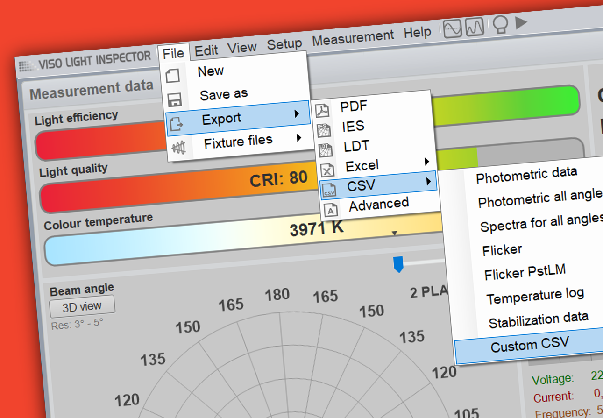This screenshot has width=603, height=418.
Task: Open the Help menu
Action: tap(418, 33)
